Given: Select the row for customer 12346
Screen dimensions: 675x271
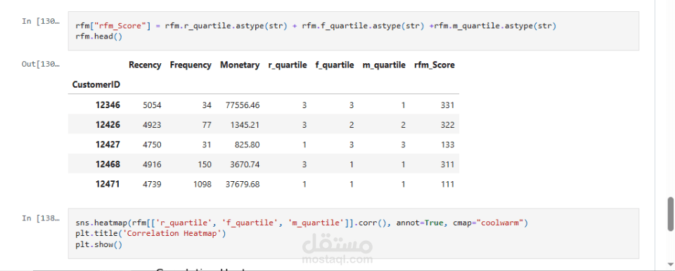Looking at the screenshot, I should [264, 105].
